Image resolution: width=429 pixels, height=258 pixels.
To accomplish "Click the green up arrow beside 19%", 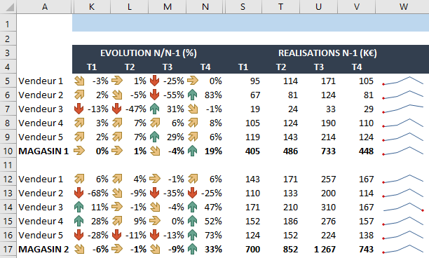I will pyautogui.click(x=192, y=151).
